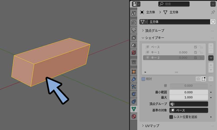
Task: Click the 立方体 mesh name field
Action: 179,22
